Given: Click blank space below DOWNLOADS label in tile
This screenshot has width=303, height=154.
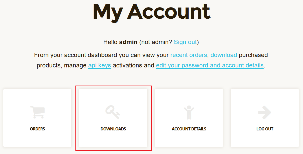Looking at the screenshot, I should [x=113, y=139].
